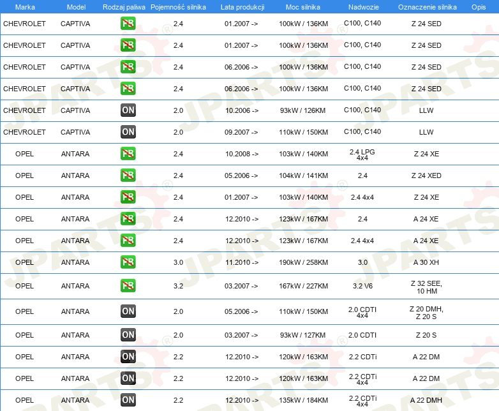The image size is (499, 411).
Task: Click the Lata produkcji column header
Action: click(242, 7)
